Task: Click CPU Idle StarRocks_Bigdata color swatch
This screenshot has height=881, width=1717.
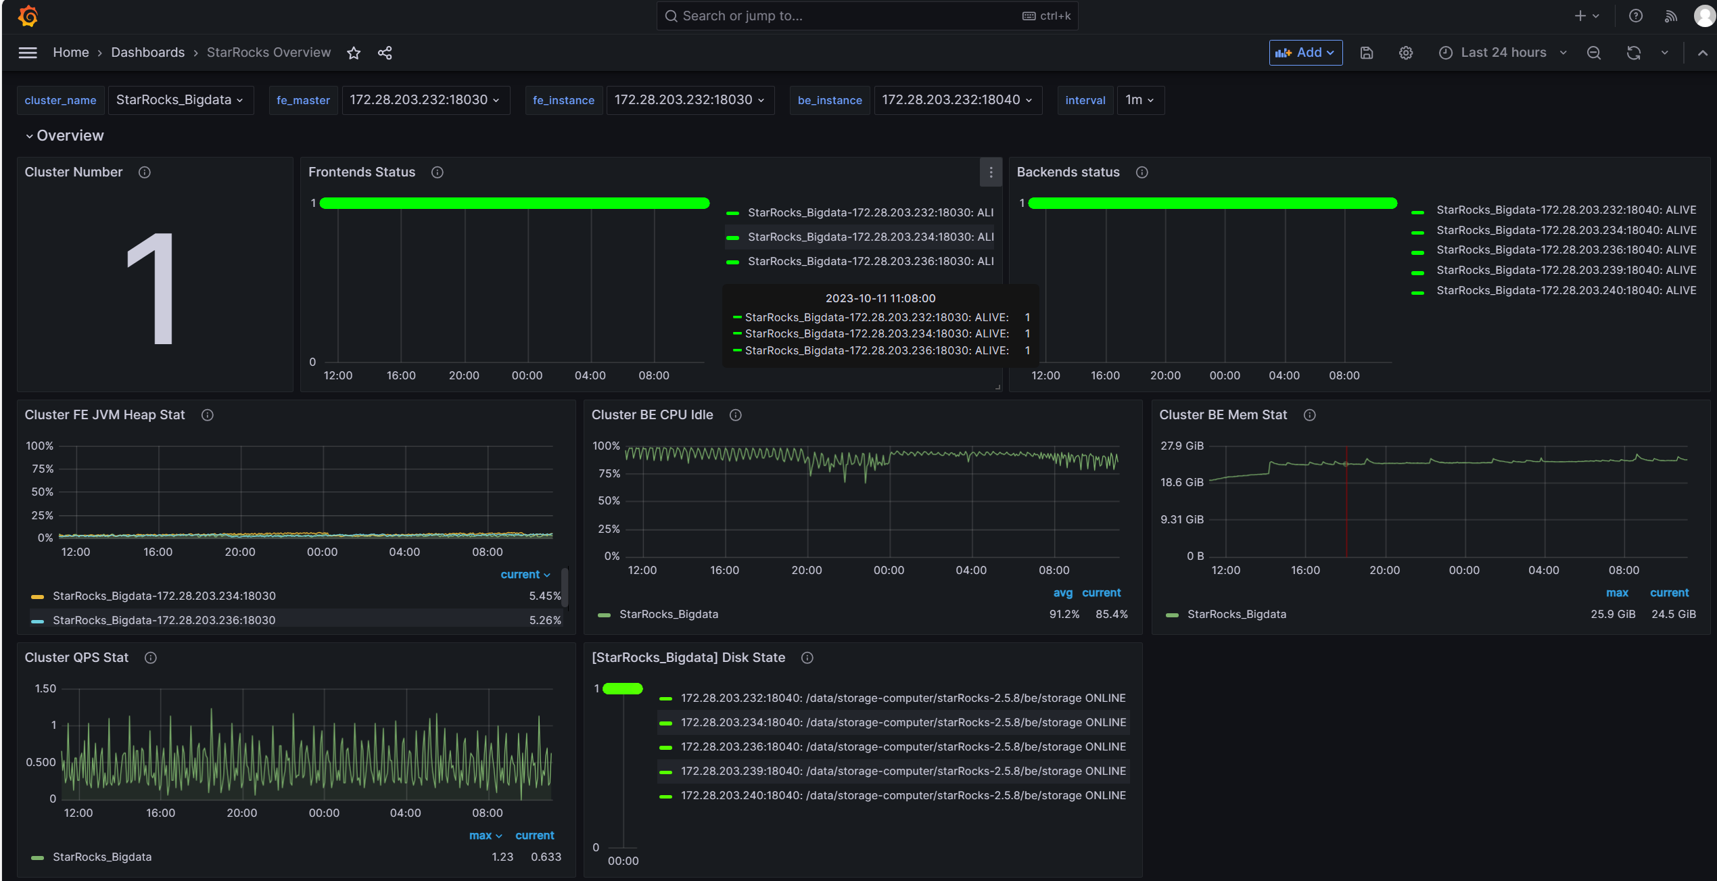Action: 605,615
